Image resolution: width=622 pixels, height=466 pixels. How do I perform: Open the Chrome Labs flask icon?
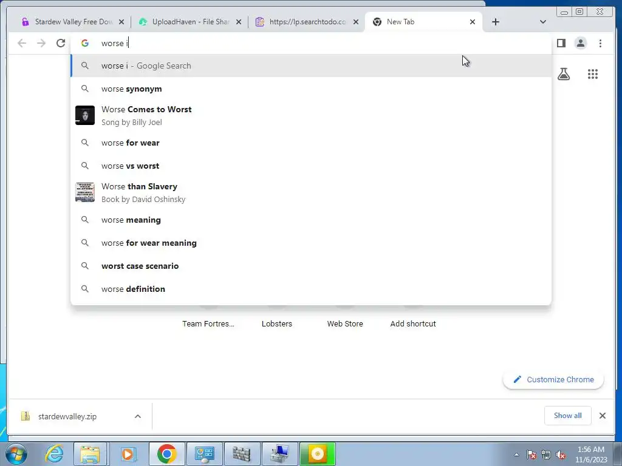tap(564, 73)
